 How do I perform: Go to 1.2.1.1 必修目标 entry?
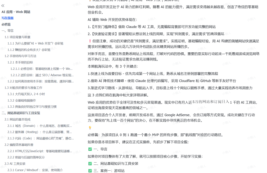pyautogui.click(x=41, y=69)
